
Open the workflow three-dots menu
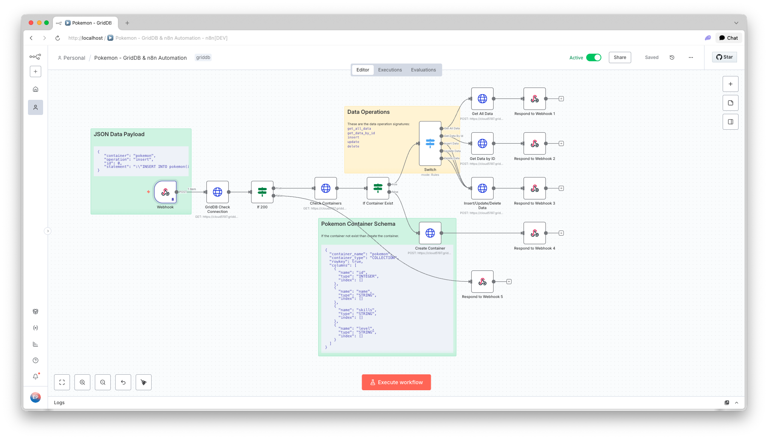coord(691,57)
